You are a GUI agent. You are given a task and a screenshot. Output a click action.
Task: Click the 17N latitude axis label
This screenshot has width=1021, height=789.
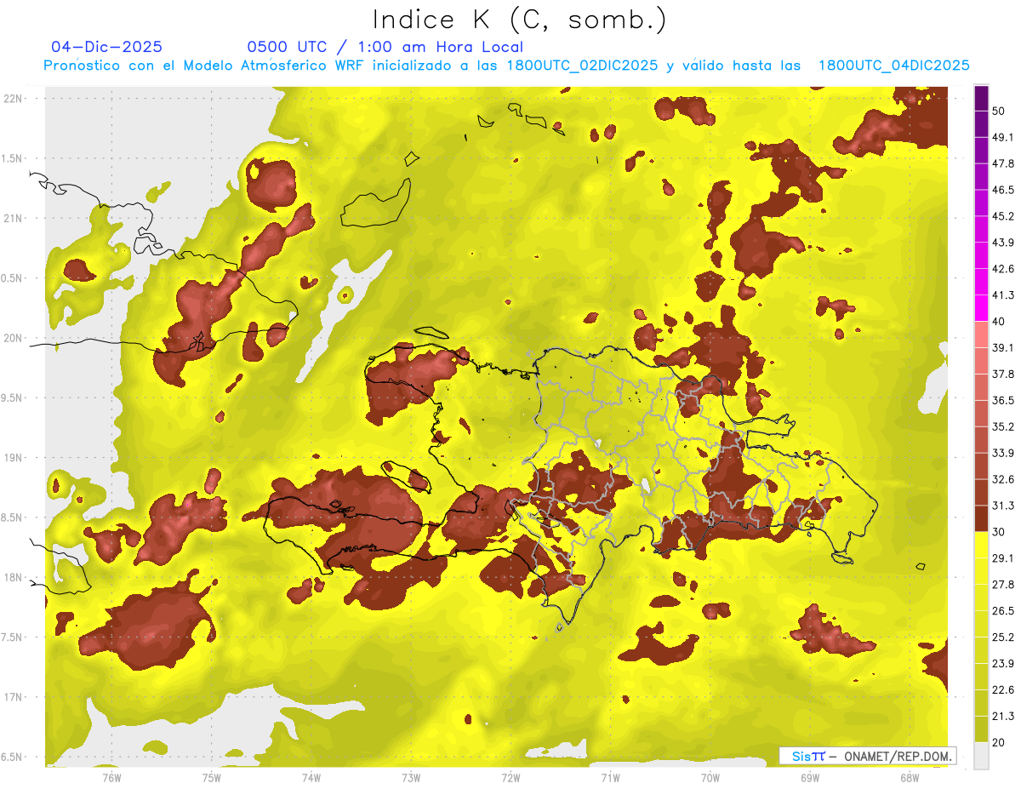point(14,697)
